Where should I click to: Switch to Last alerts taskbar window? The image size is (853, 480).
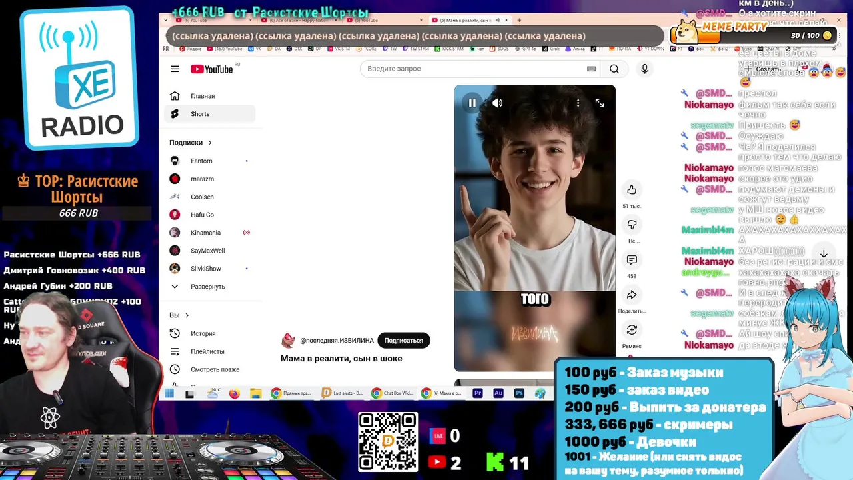343,393
